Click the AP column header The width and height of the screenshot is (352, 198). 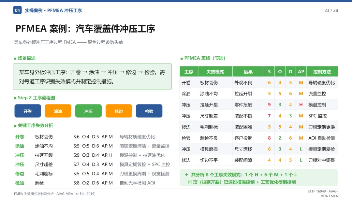click(301, 72)
